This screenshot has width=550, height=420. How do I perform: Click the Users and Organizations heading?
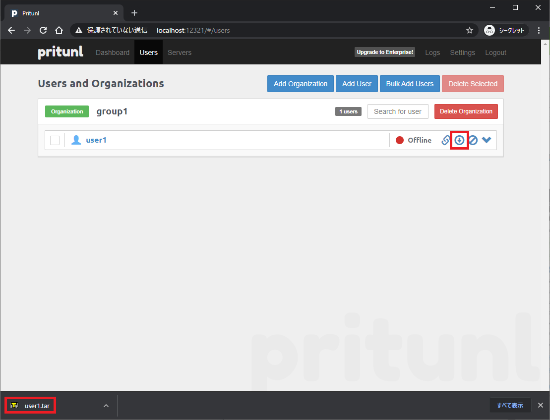pos(101,83)
